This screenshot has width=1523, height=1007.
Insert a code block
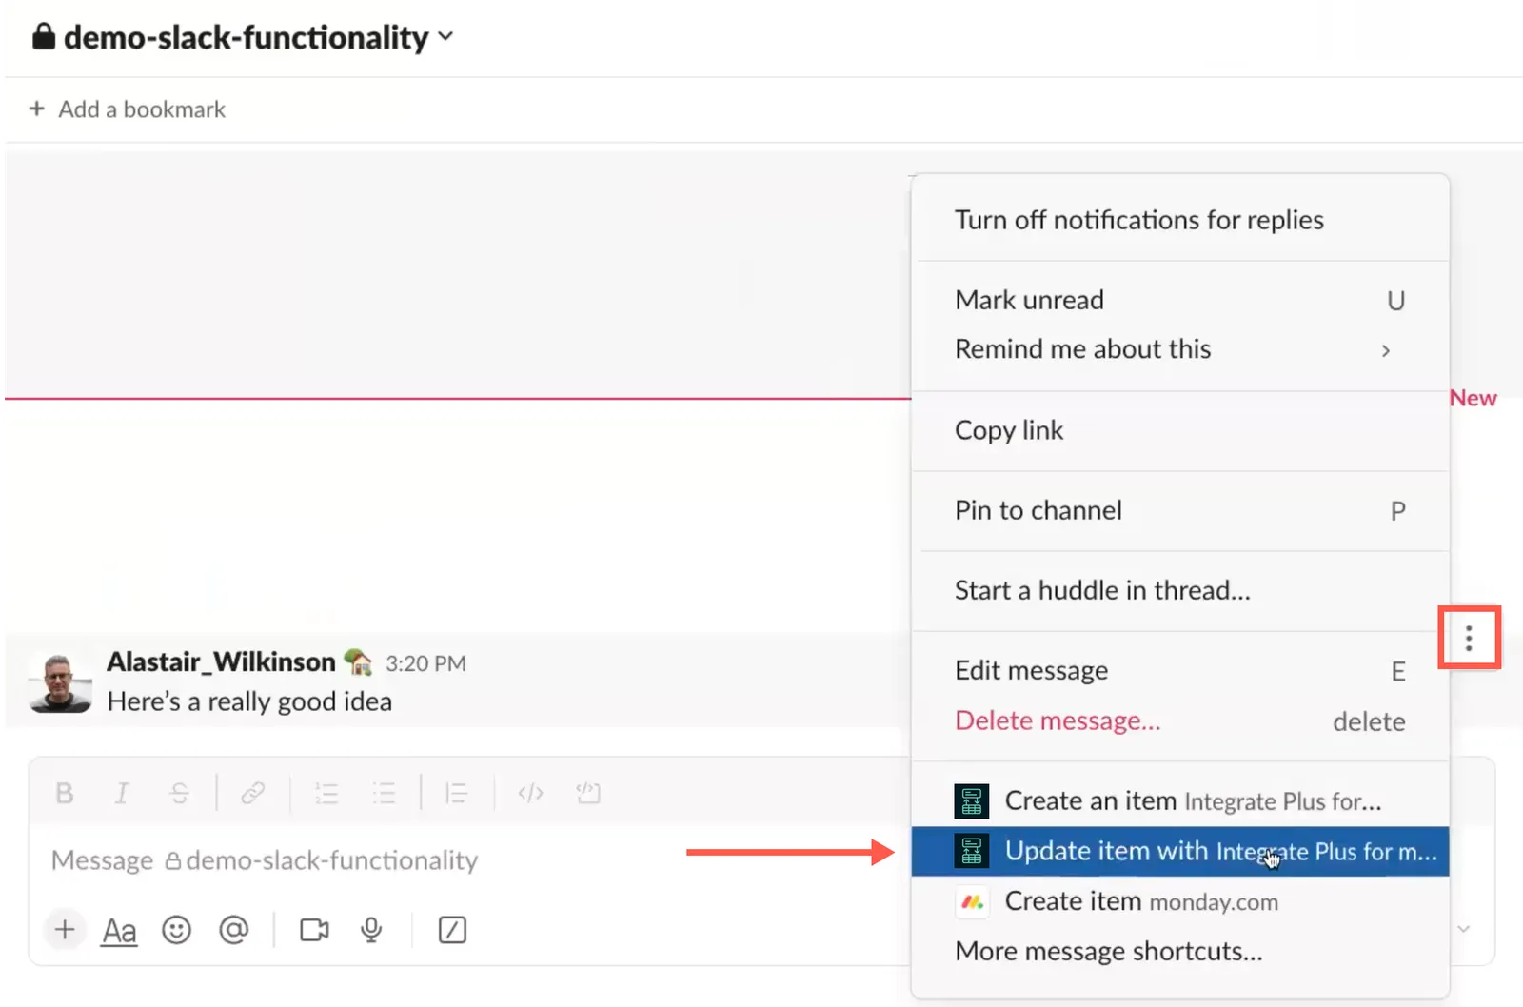tap(588, 793)
